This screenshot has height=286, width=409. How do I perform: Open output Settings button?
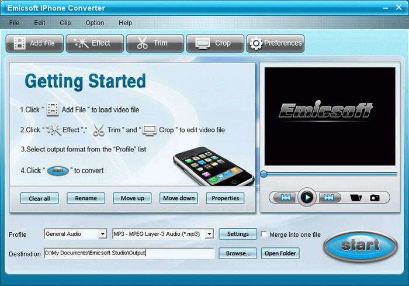point(238,234)
